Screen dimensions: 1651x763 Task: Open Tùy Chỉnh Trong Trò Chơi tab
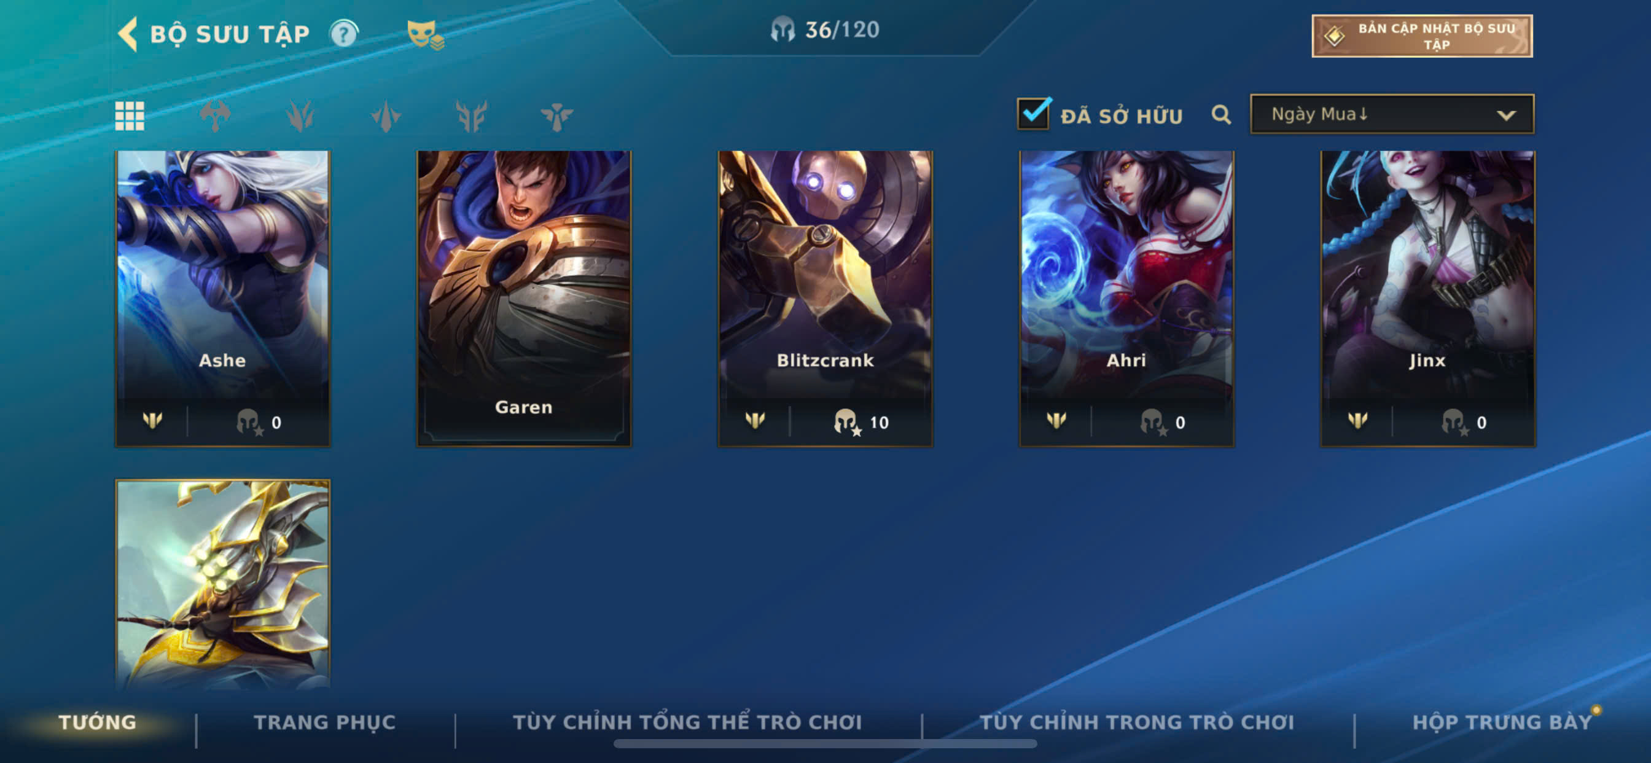point(1137,722)
